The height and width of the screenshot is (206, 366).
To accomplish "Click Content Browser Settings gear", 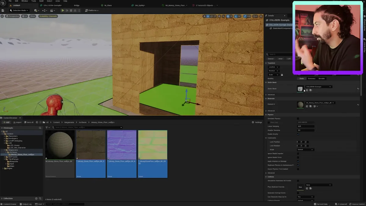I will (x=257, y=122).
